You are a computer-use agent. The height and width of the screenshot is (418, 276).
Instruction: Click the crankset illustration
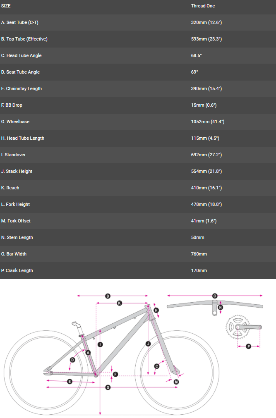(238, 327)
